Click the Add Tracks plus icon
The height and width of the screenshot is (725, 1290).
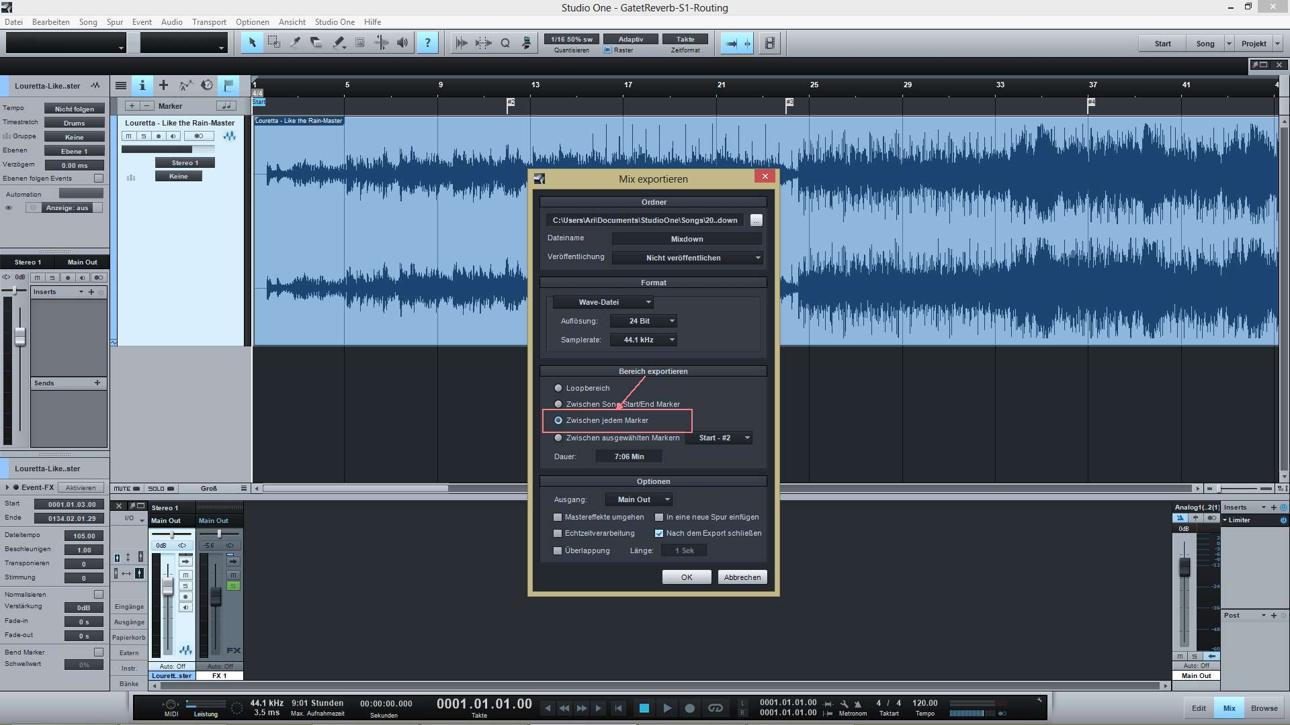click(x=163, y=85)
